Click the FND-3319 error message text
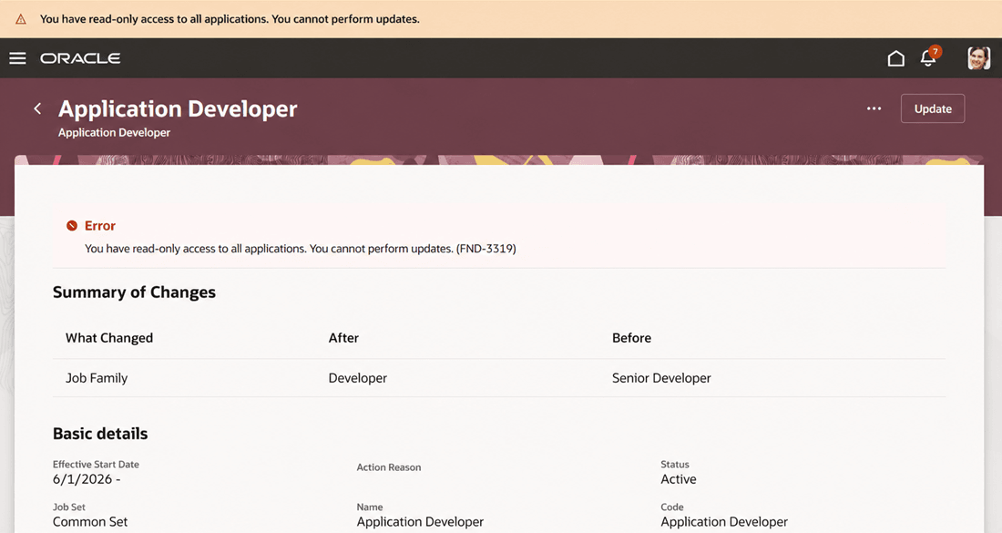Image resolution: width=1002 pixels, height=533 pixels. pyautogui.click(x=301, y=249)
